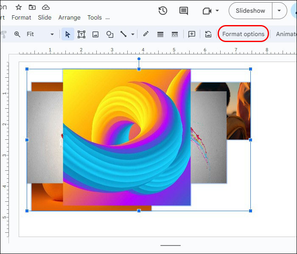Expand the zoom Fit dropdown
Image resolution: width=297 pixels, height=254 pixels.
pyautogui.click(x=52, y=34)
